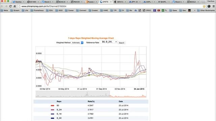Viewport: 216px width, 121px height.
Task: Click the B_2W rate value 3.7817
Action: pos(90,110)
